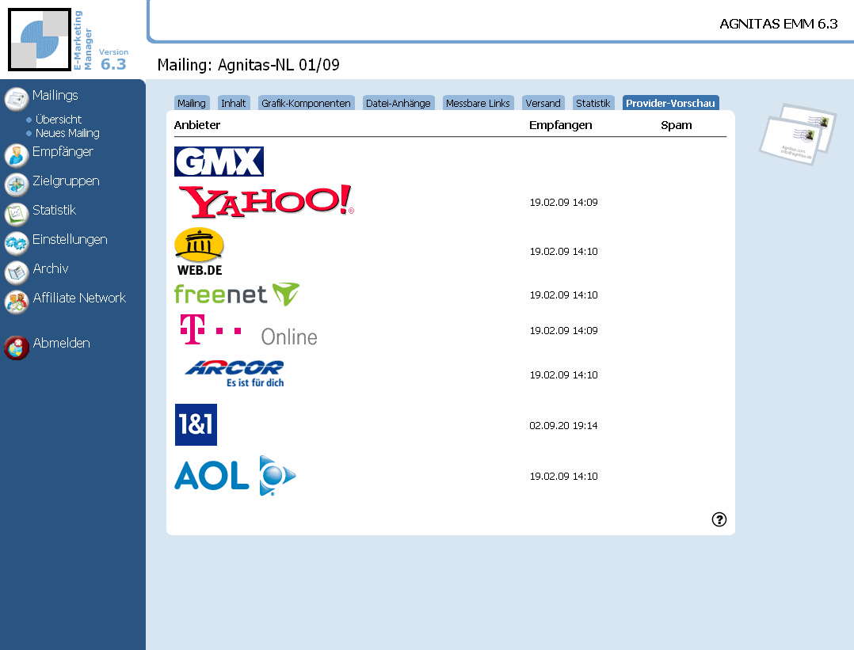Screen dimensions: 854x650
Task: Open the Zielgruppen menu label
Action: coord(66,181)
